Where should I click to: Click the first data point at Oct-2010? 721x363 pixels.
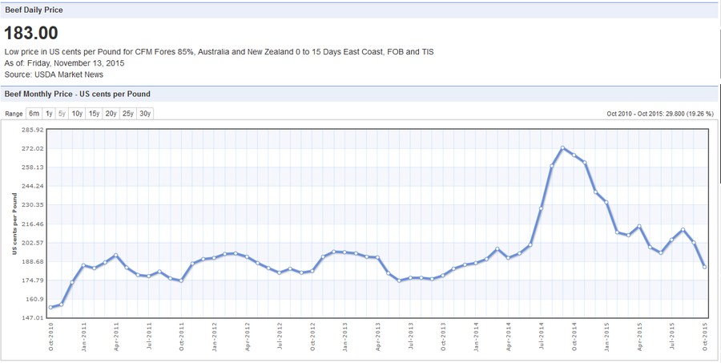[x=50, y=307]
